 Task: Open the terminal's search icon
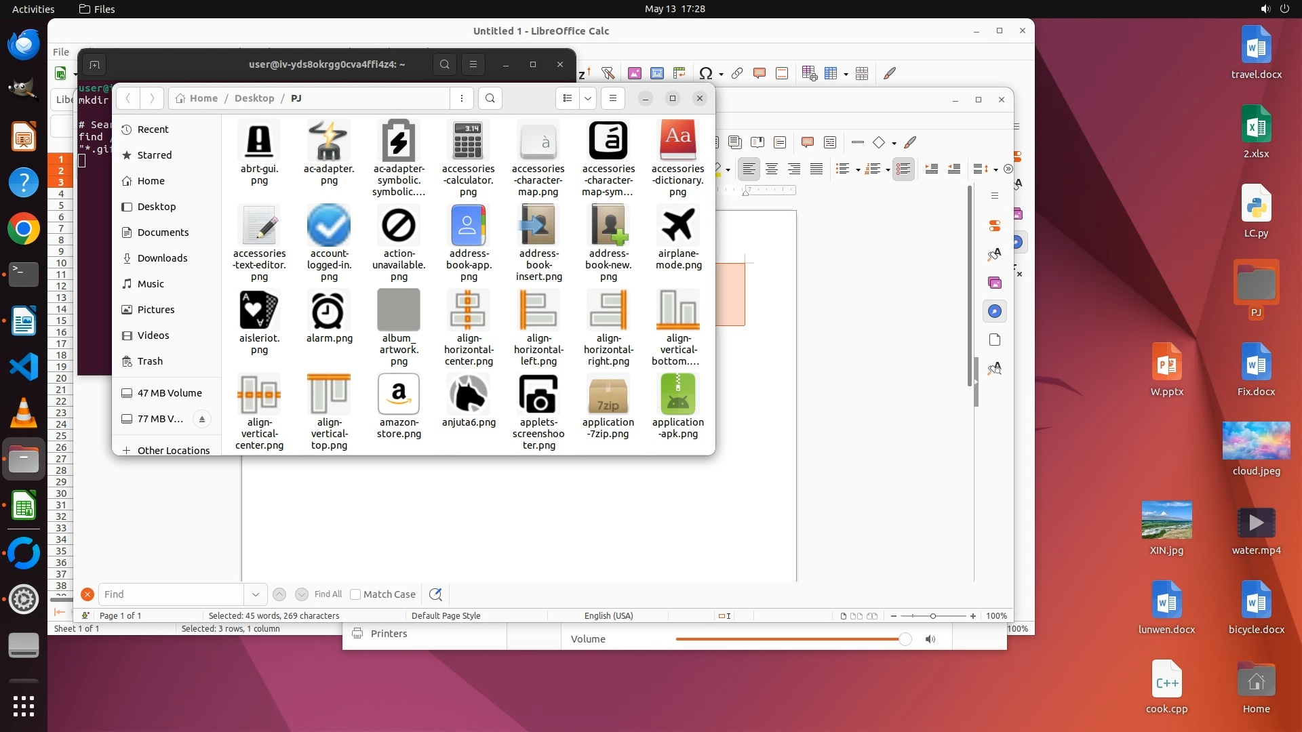[444, 64]
